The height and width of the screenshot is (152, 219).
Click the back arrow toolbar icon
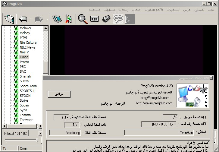[x=23, y=19]
